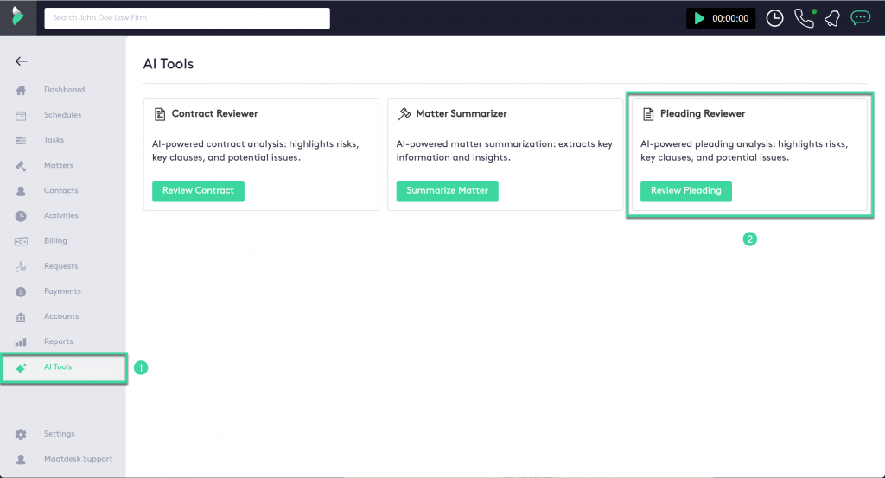This screenshot has width=885, height=478.
Task: Click the Maatdesk logo icon
Action: tap(17, 17)
